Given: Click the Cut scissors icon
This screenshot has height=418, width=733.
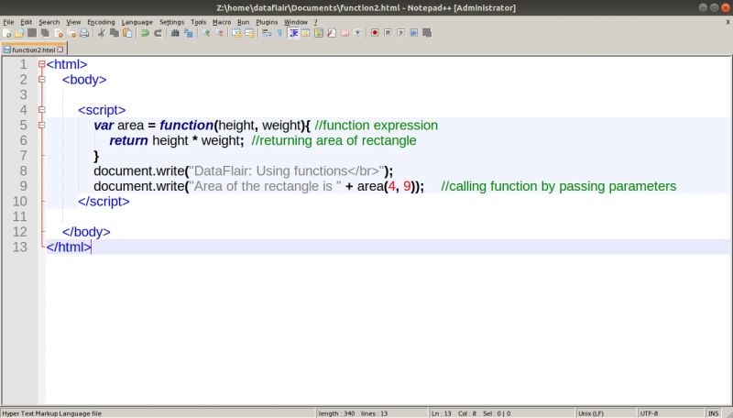Looking at the screenshot, I should 101,33.
